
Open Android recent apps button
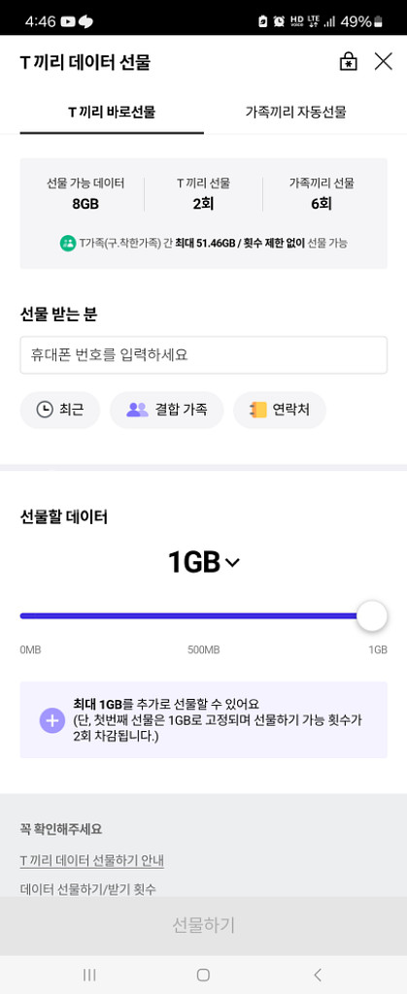point(89,975)
